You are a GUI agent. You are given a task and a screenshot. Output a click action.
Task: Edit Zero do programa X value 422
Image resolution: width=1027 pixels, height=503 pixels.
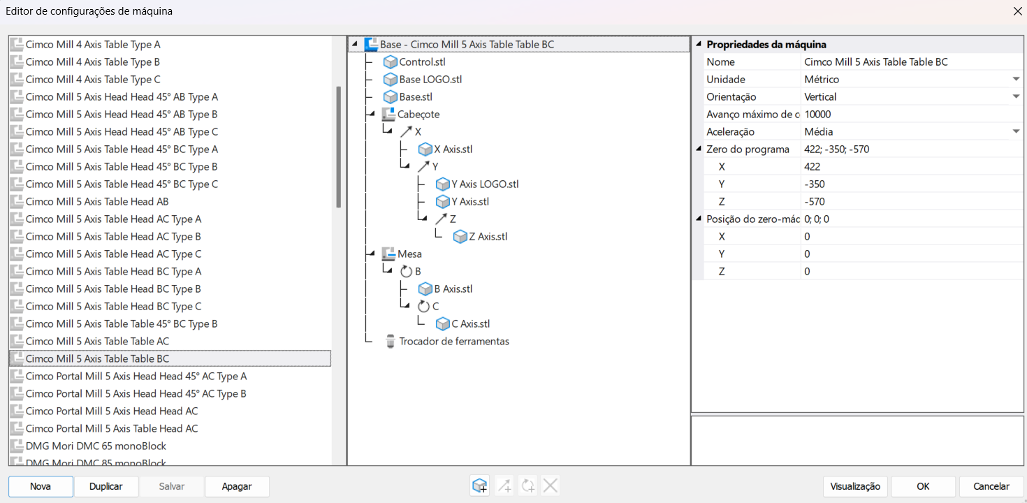pos(912,167)
